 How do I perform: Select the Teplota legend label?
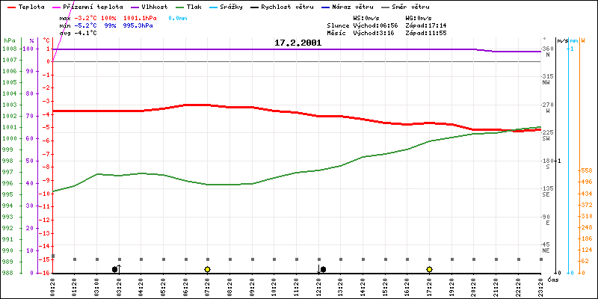click(31, 6)
